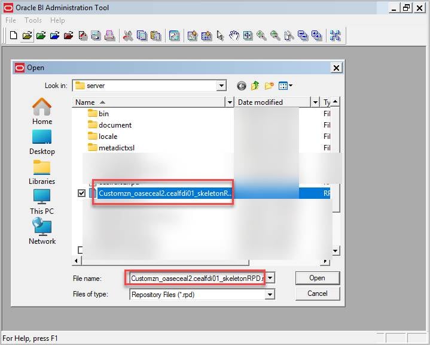Close the Open dialog

(336, 68)
